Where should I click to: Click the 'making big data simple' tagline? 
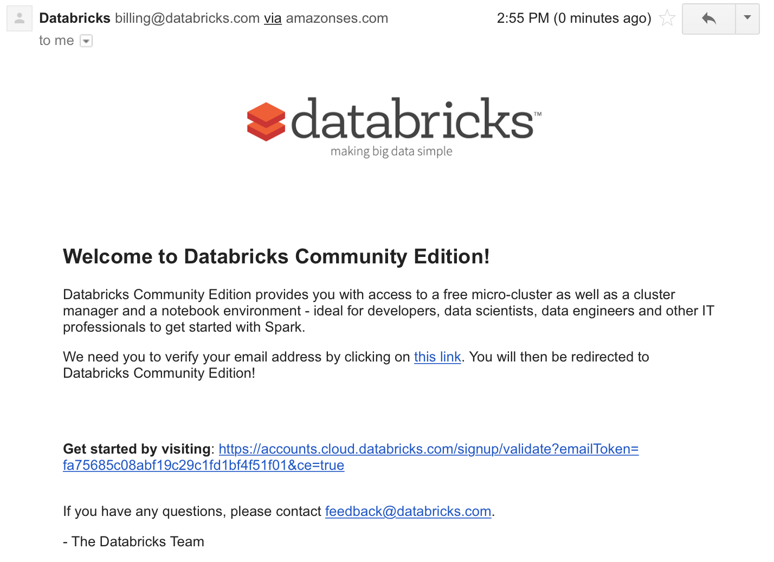pyautogui.click(x=391, y=151)
